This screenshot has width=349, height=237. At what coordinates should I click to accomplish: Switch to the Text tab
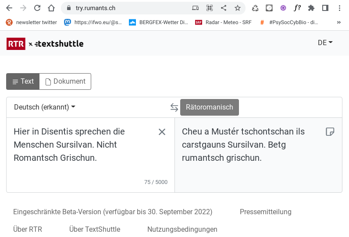23,81
